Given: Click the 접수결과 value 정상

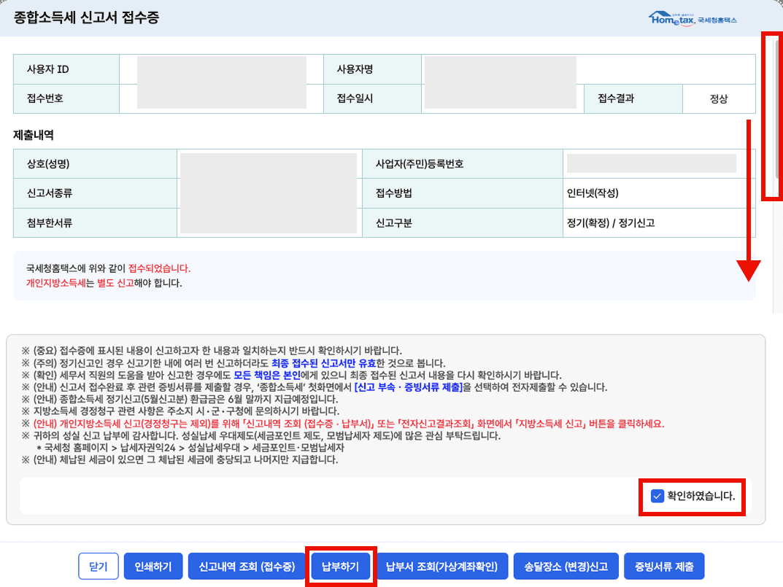Looking at the screenshot, I should 718,99.
